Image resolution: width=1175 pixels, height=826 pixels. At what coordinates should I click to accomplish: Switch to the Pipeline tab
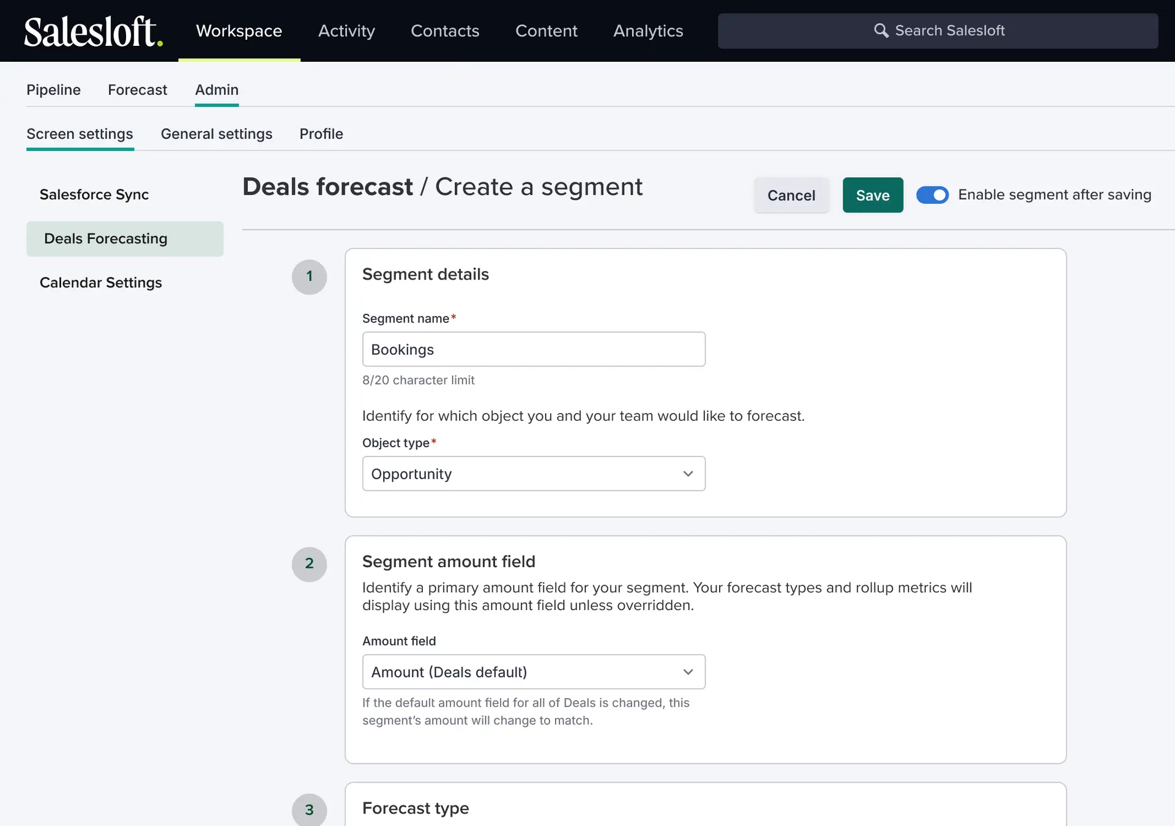(x=53, y=90)
